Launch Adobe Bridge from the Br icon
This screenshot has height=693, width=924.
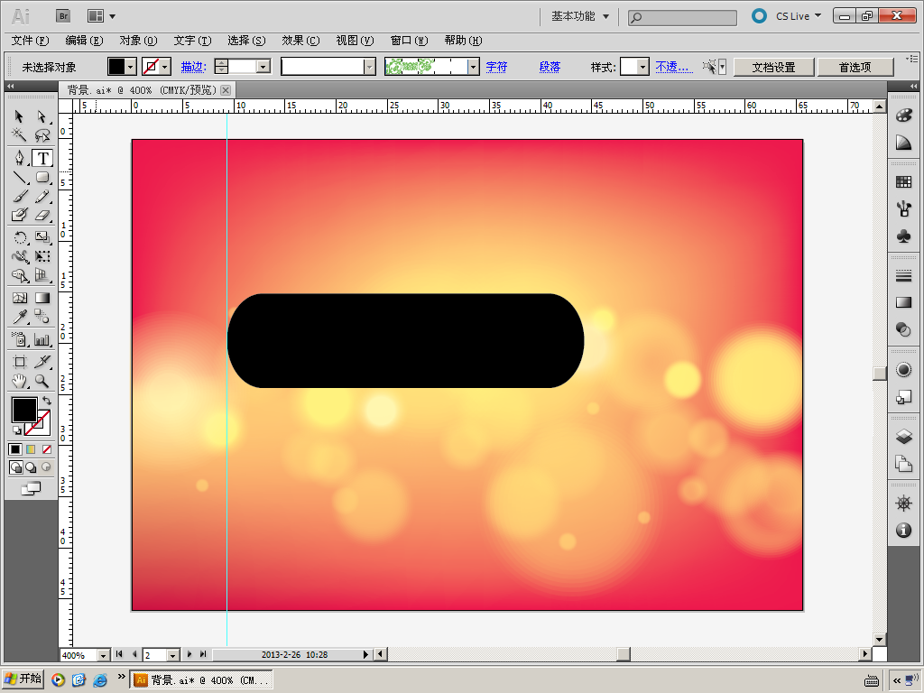63,15
